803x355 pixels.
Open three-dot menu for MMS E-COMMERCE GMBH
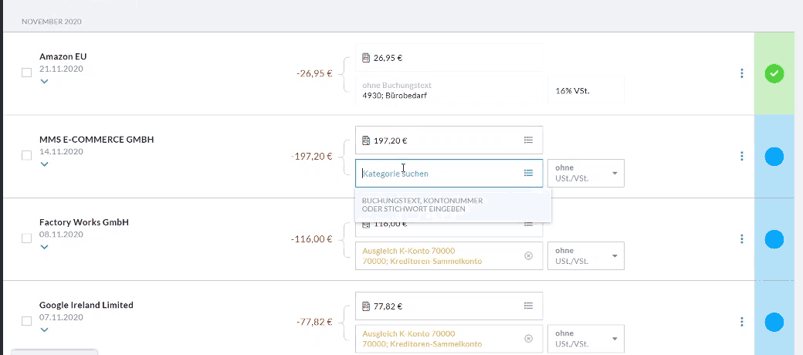pos(741,157)
